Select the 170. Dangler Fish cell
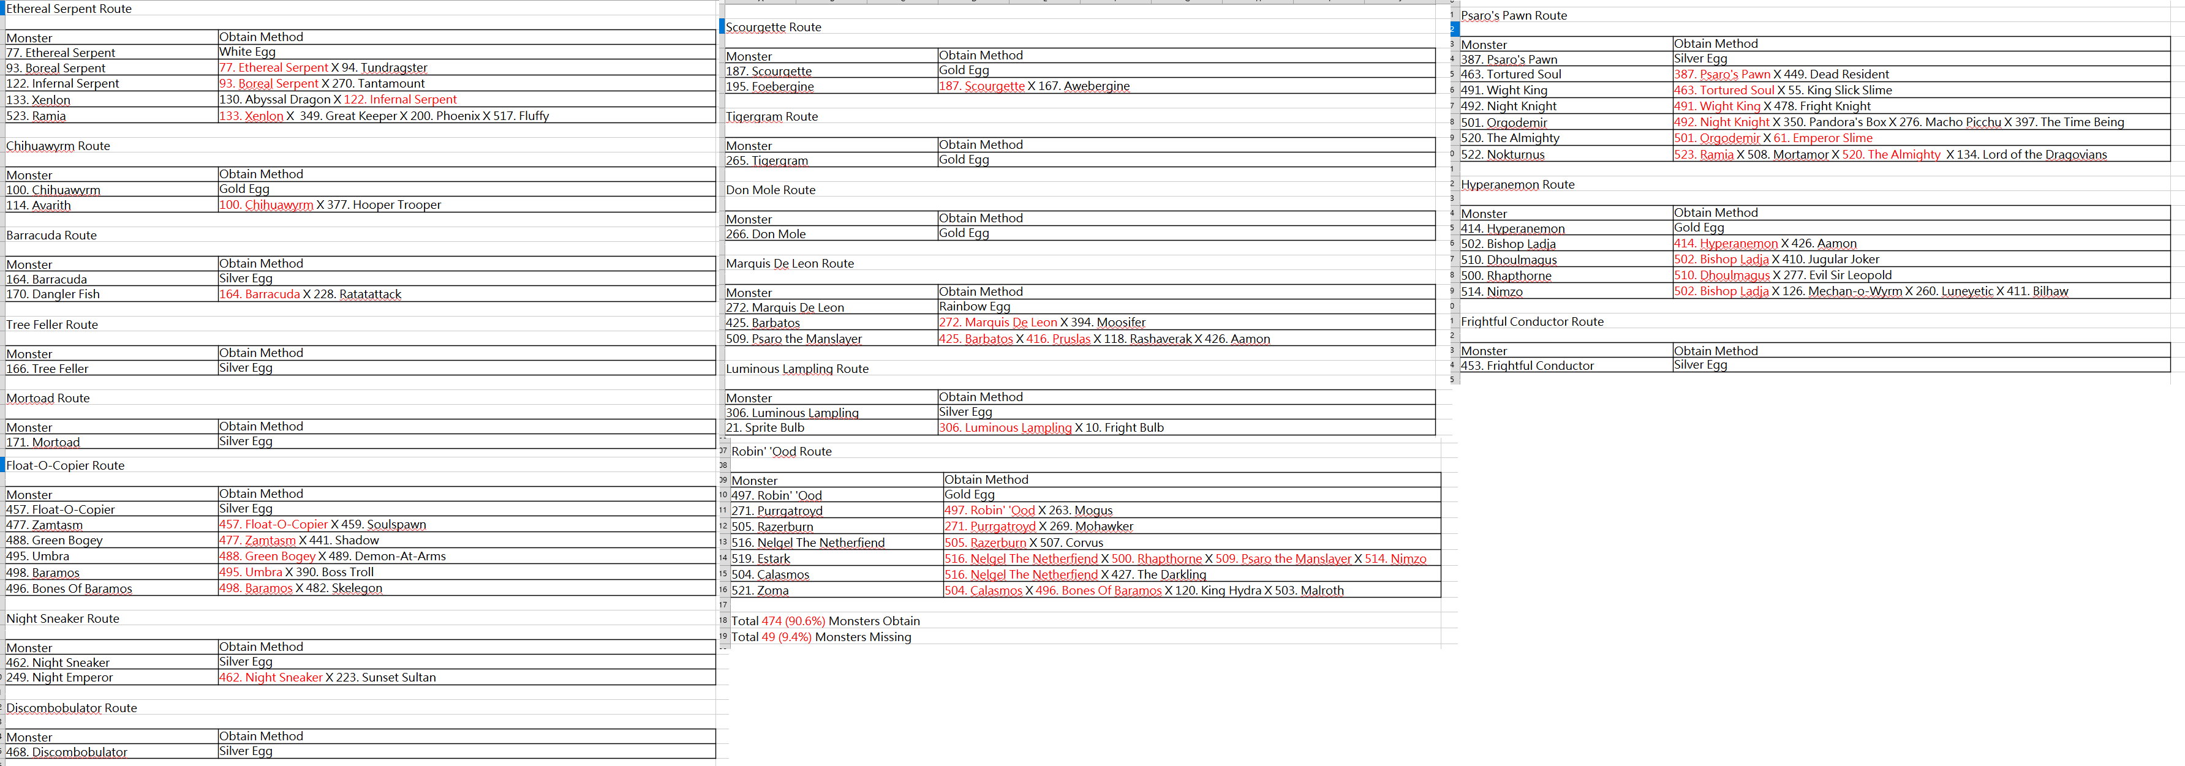This screenshot has height=766, width=2185. click(53, 295)
